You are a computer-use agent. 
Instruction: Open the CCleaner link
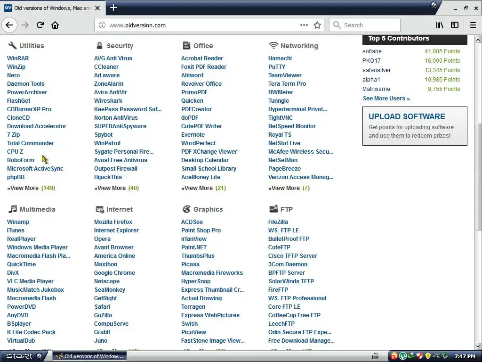click(106, 67)
